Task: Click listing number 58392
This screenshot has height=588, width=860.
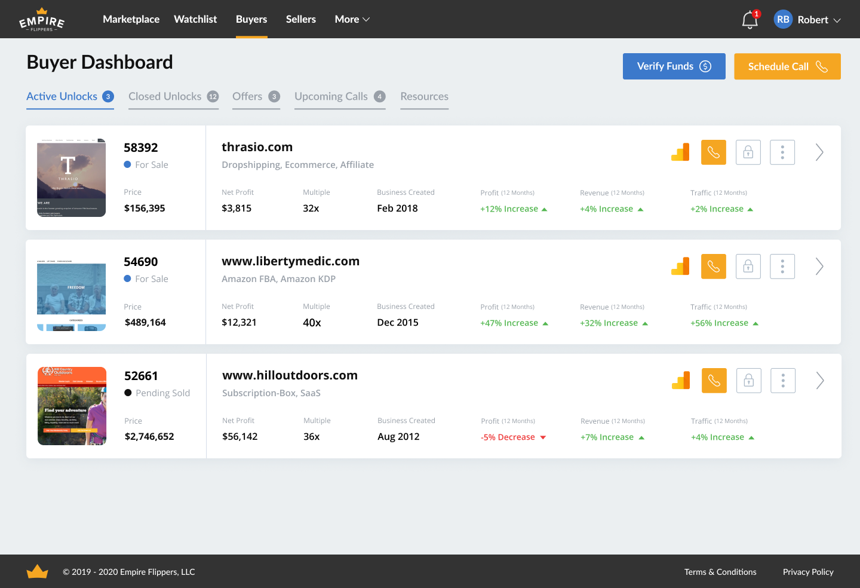Action: pyautogui.click(x=141, y=148)
